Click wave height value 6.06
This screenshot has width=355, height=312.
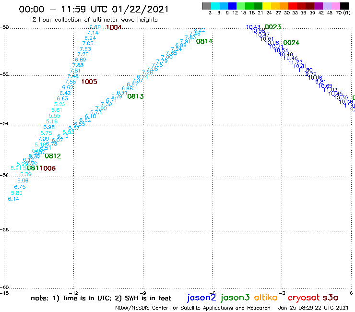point(23,180)
